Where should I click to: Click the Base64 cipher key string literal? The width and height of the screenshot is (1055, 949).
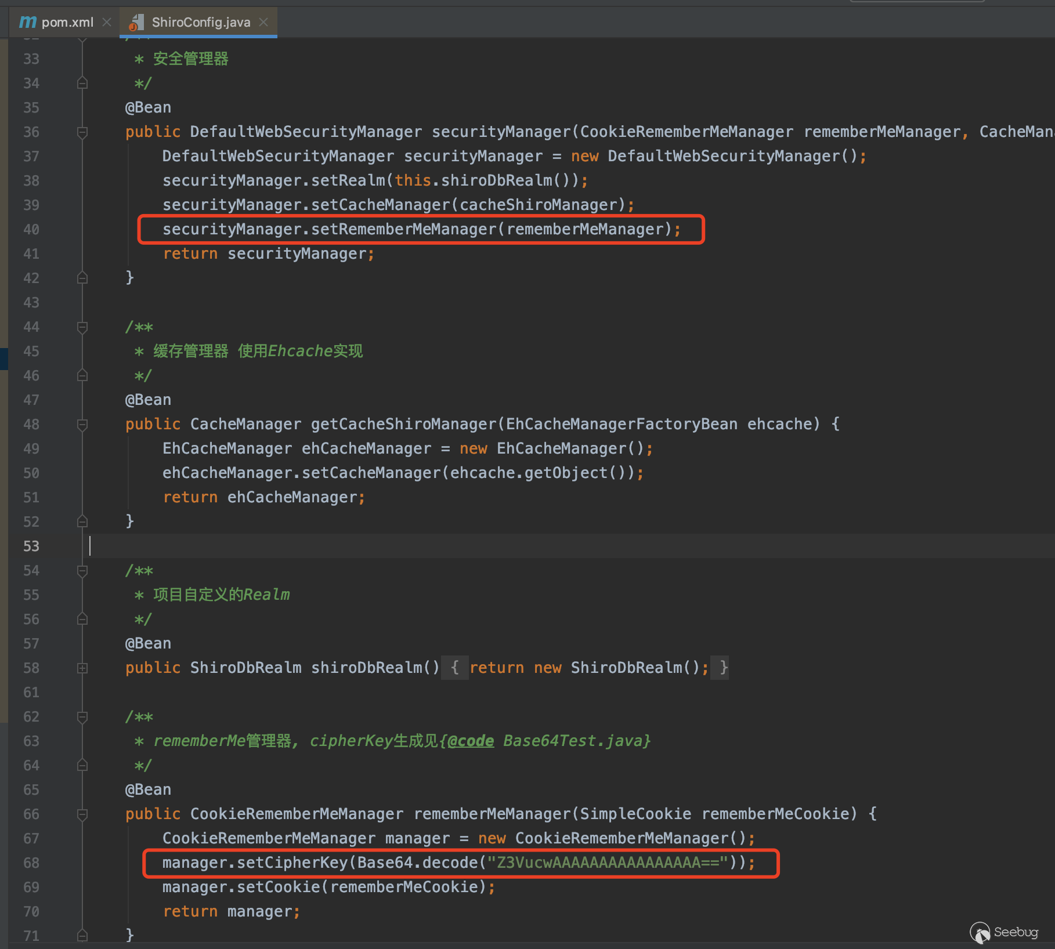pyautogui.click(x=608, y=863)
